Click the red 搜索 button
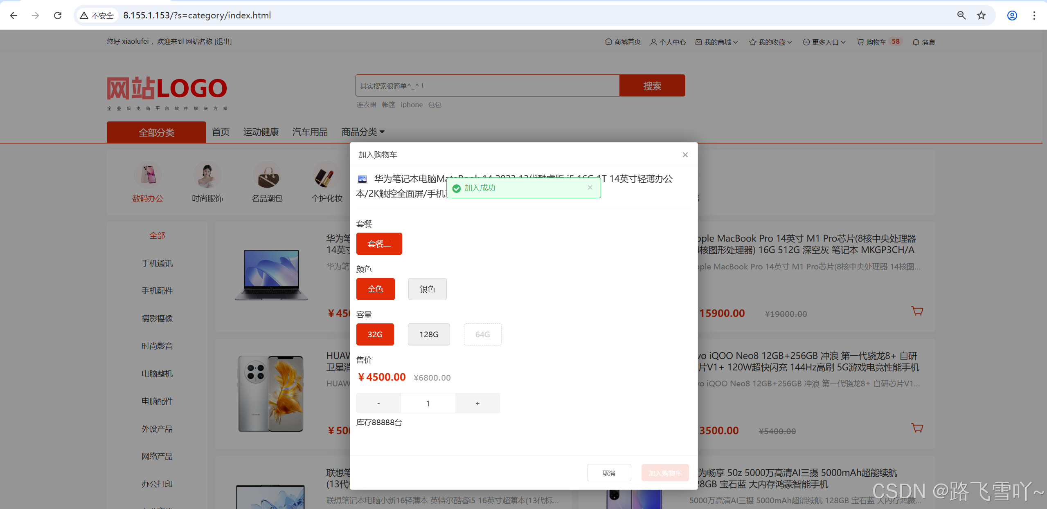This screenshot has width=1047, height=509. (652, 85)
